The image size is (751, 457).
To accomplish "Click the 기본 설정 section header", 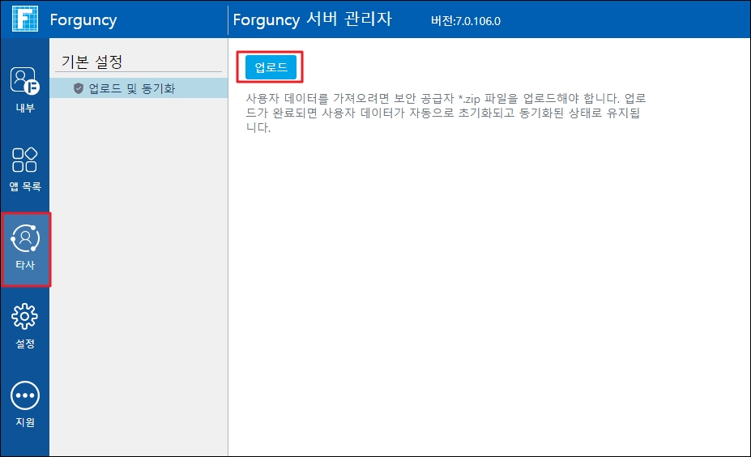I will point(92,62).
